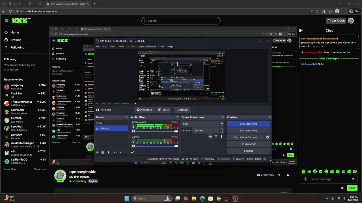Viewport: 362px width, 203px height.
Task: Click username worriedcarbide2838o0onzcm in chat
Action: click(x=319, y=39)
